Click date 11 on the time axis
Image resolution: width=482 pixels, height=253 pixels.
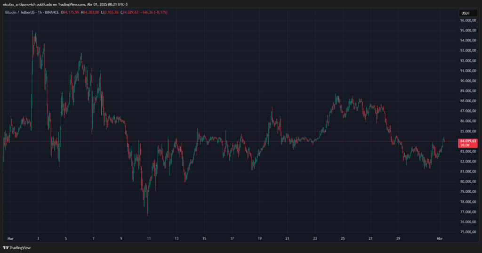(x=149, y=238)
